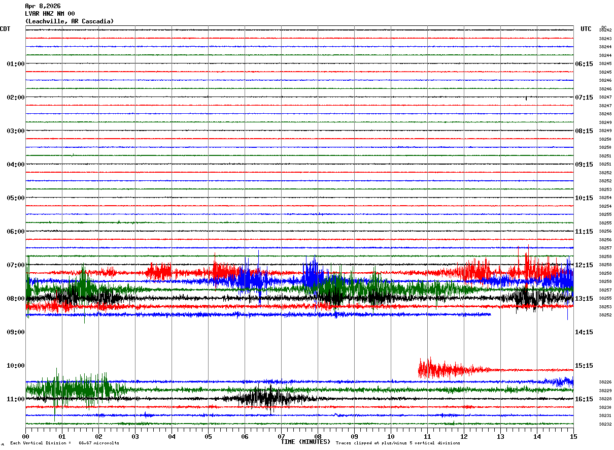Select the minute 12 tick on the bottom axis
This screenshot has height=450, width=614.
click(x=464, y=436)
